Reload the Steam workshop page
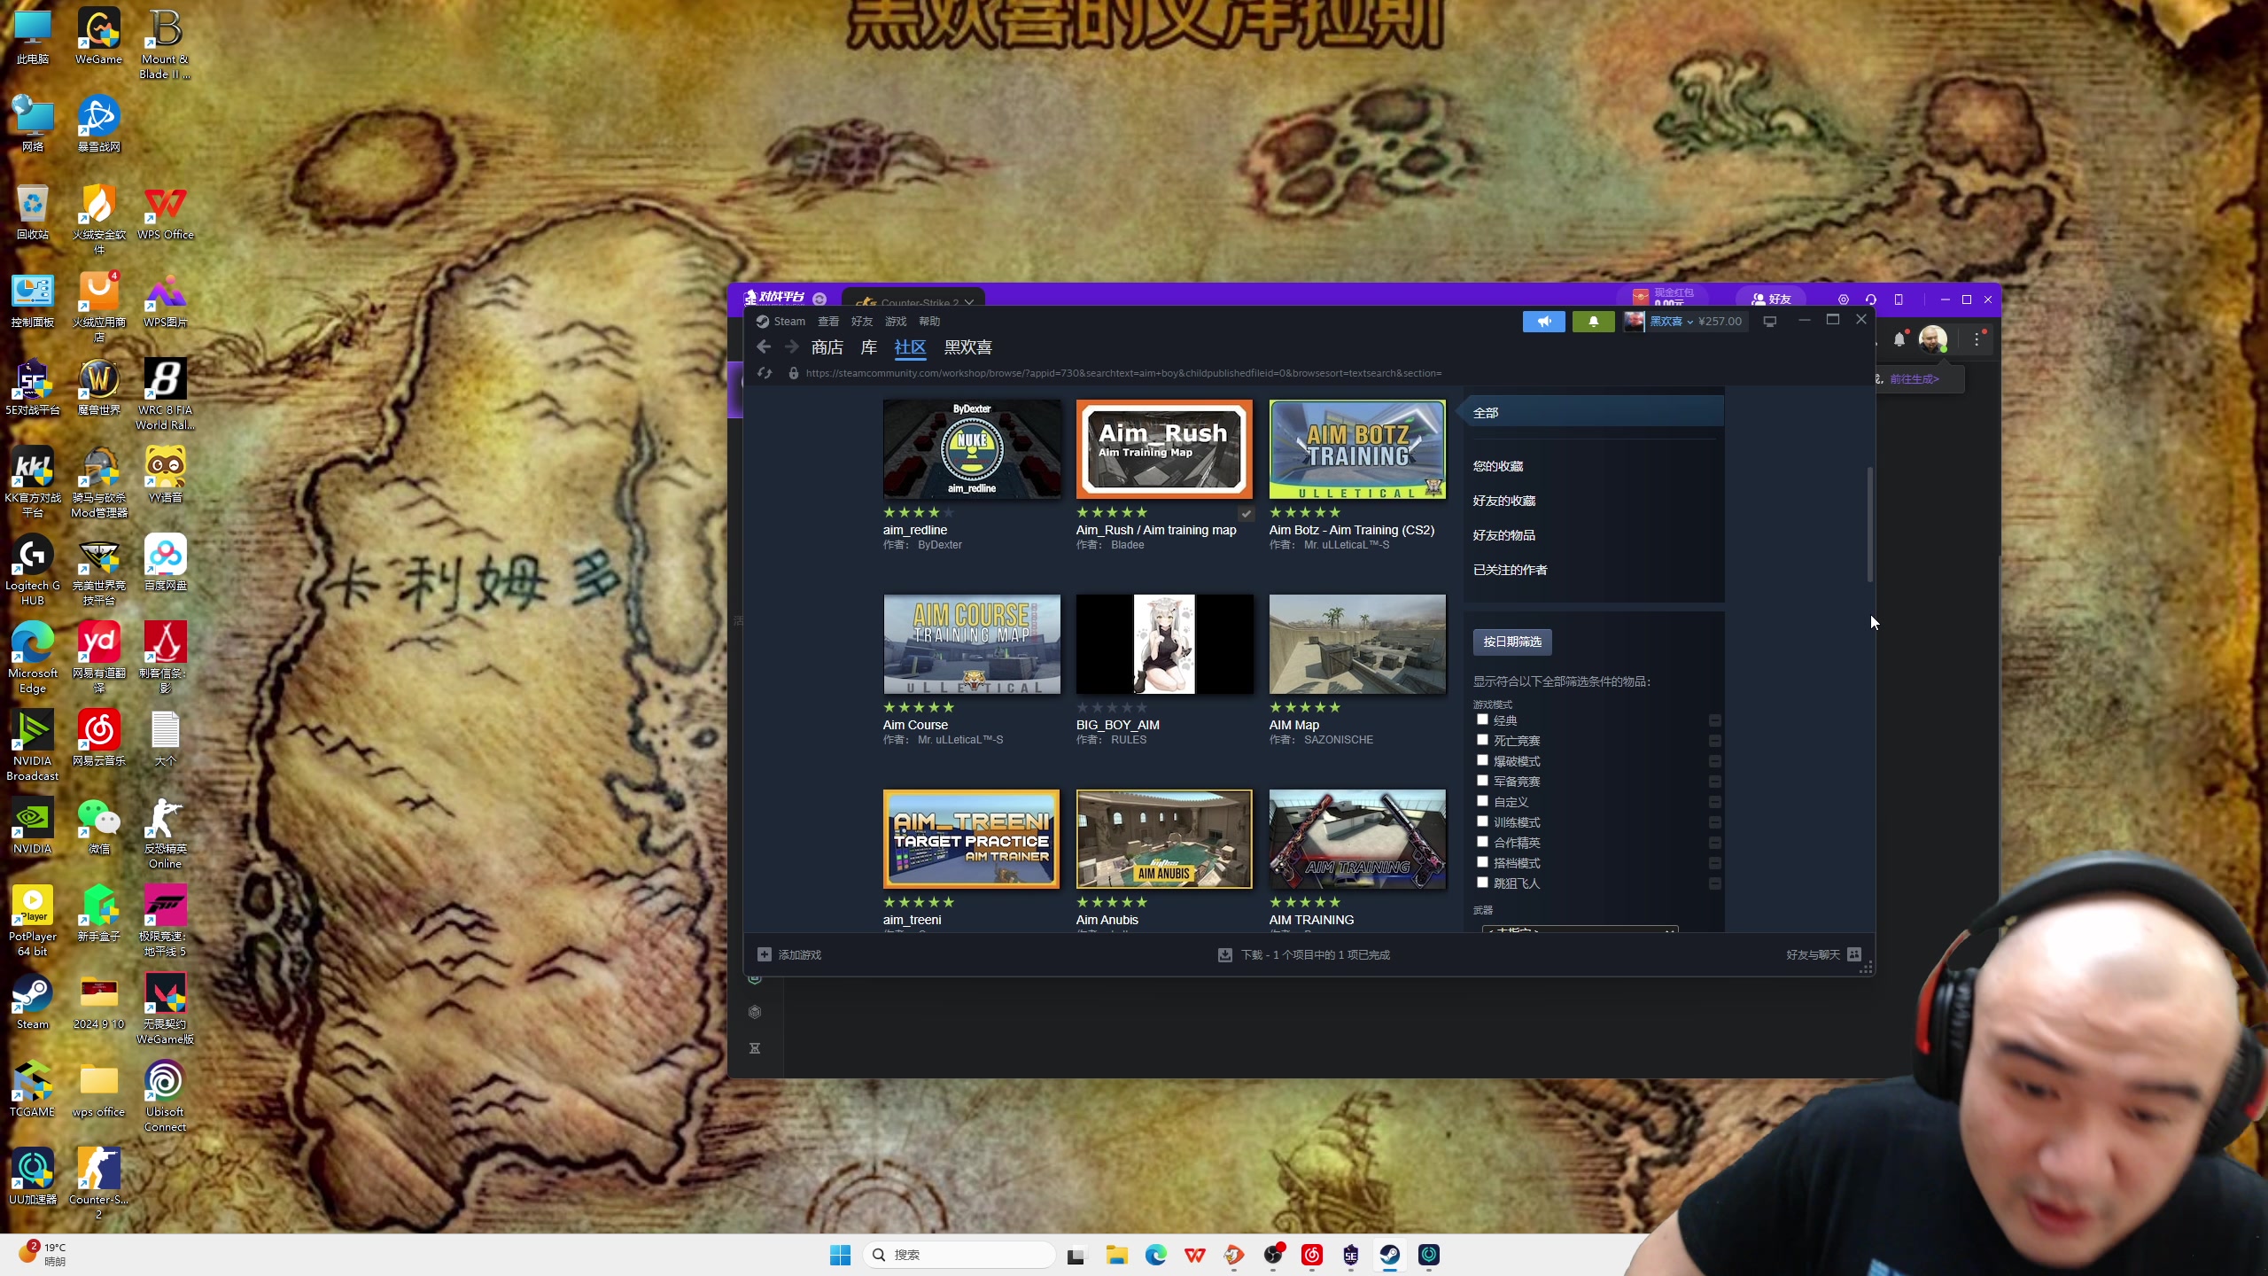The image size is (2268, 1276). 765,373
